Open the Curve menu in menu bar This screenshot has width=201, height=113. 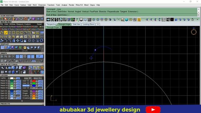(17, 5)
